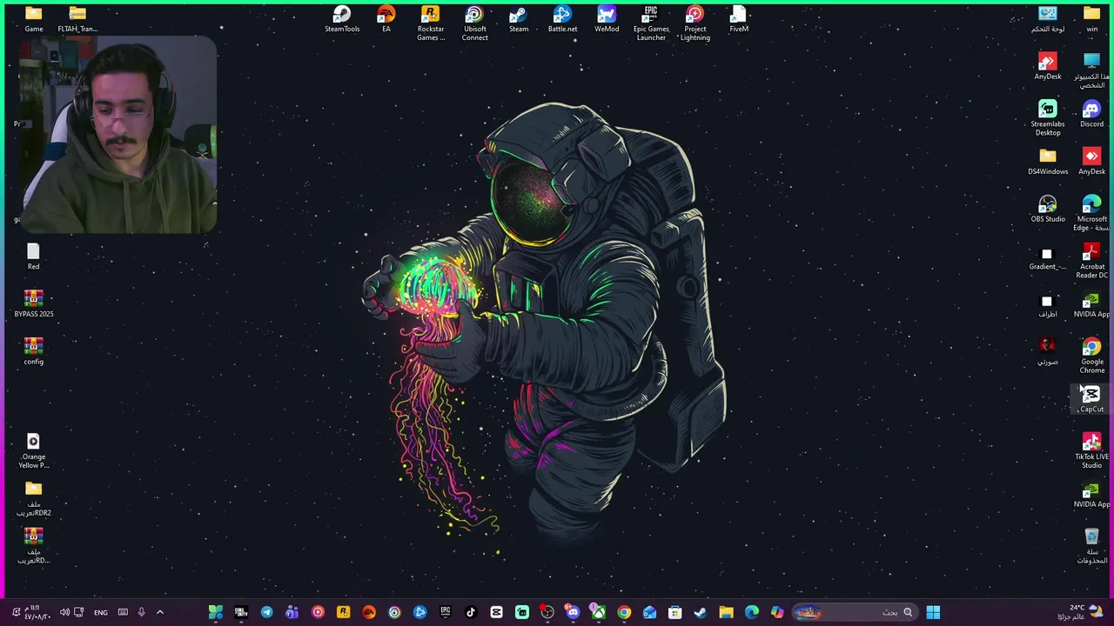This screenshot has height=626, width=1114.
Task: Click the microphone icon in system tray
Action: coord(141,612)
